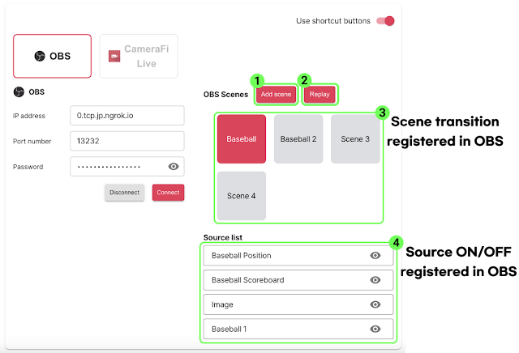Click the Image source name
This screenshot has width=519, height=353.
coord(222,304)
